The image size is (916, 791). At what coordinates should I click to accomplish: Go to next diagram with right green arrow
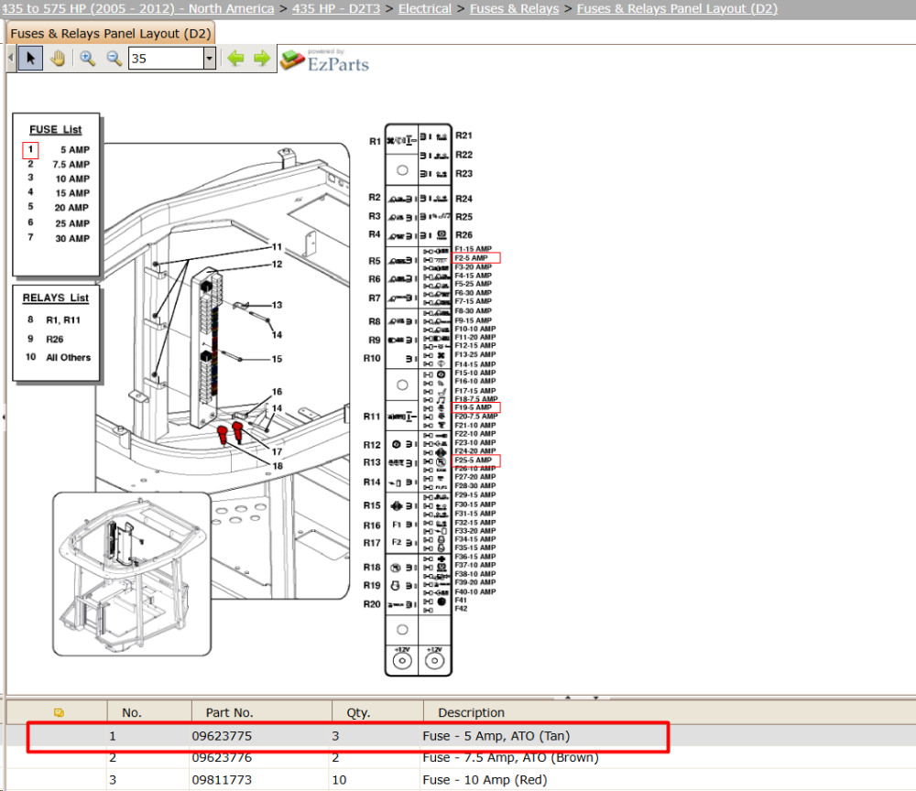(262, 59)
